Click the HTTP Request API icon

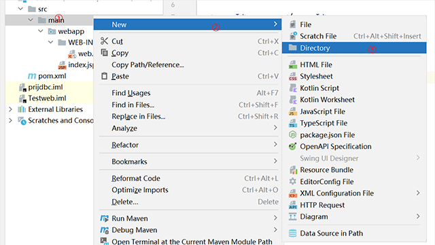point(293,205)
